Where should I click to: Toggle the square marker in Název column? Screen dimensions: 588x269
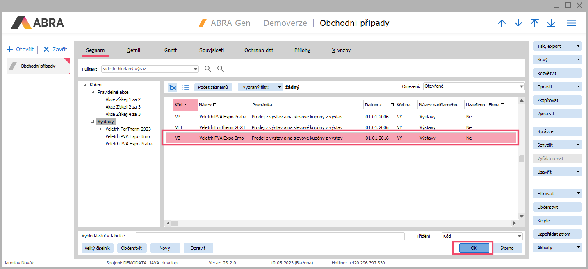tap(214, 105)
